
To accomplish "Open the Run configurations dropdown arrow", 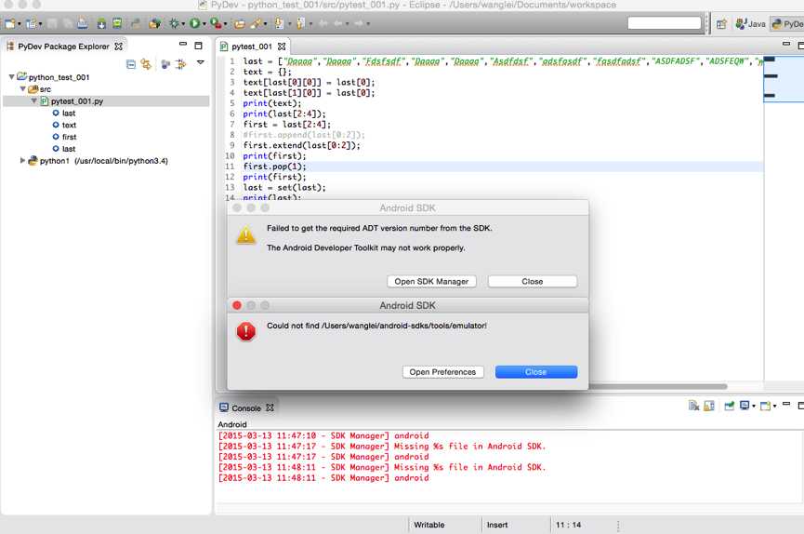I will (204, 24).
